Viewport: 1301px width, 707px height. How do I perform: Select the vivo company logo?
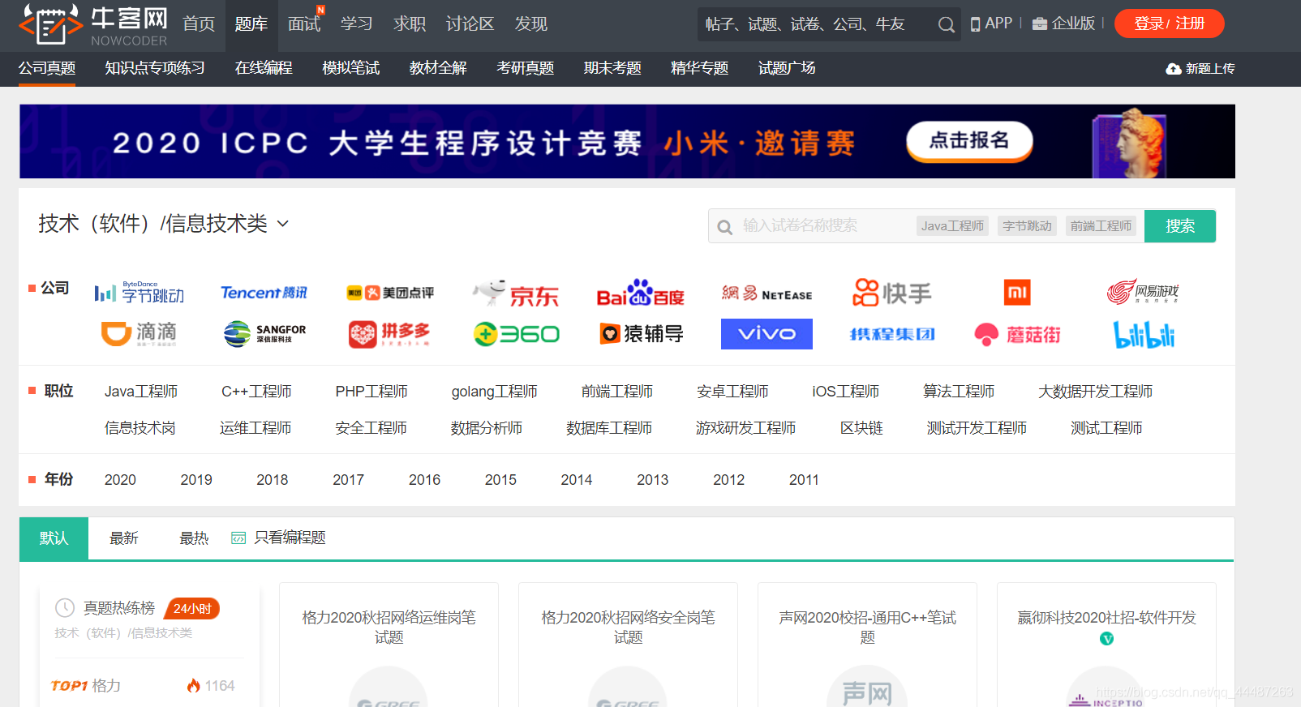pyautogui.click(x=766, y=333)
